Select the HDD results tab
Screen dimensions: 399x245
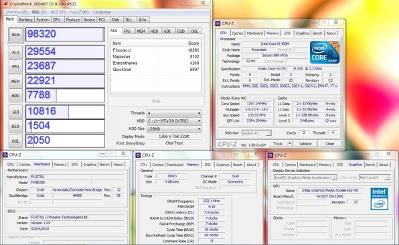[154, 31]
